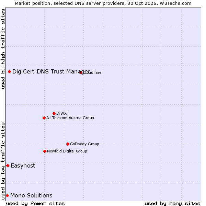Click the Mono Solutions label text

click(31, 195)
